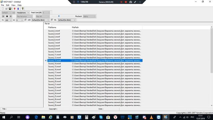213x120 pixels.
Task: Sort by the FilePath column header
Action: click(x=107, y=27)
